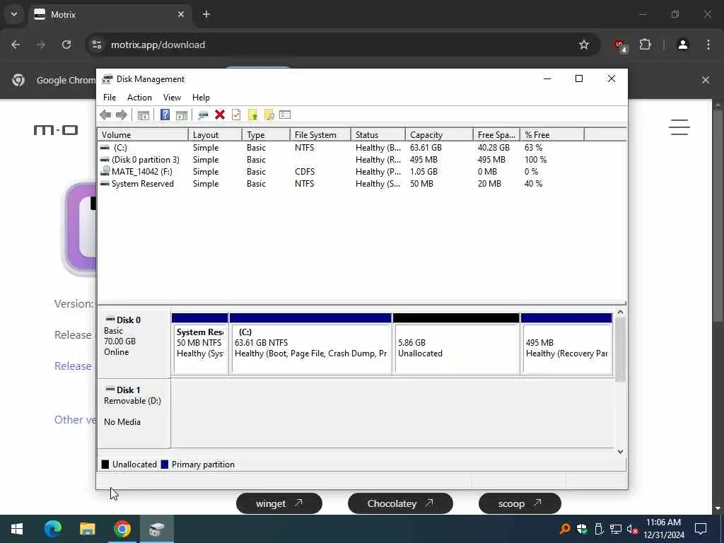
Task: Click the Chocolatey download link
Action: [400, 503]
